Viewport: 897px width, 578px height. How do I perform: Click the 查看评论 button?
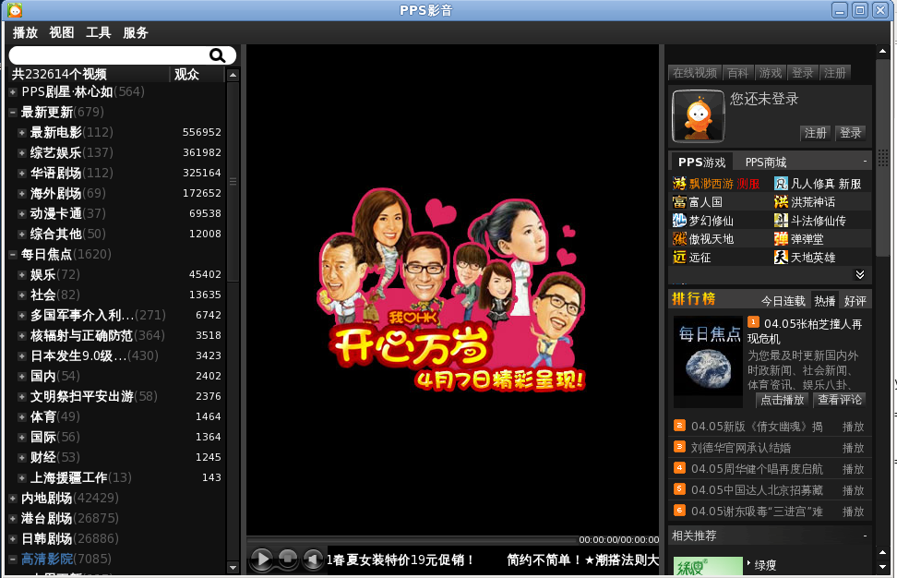point(839,400)
